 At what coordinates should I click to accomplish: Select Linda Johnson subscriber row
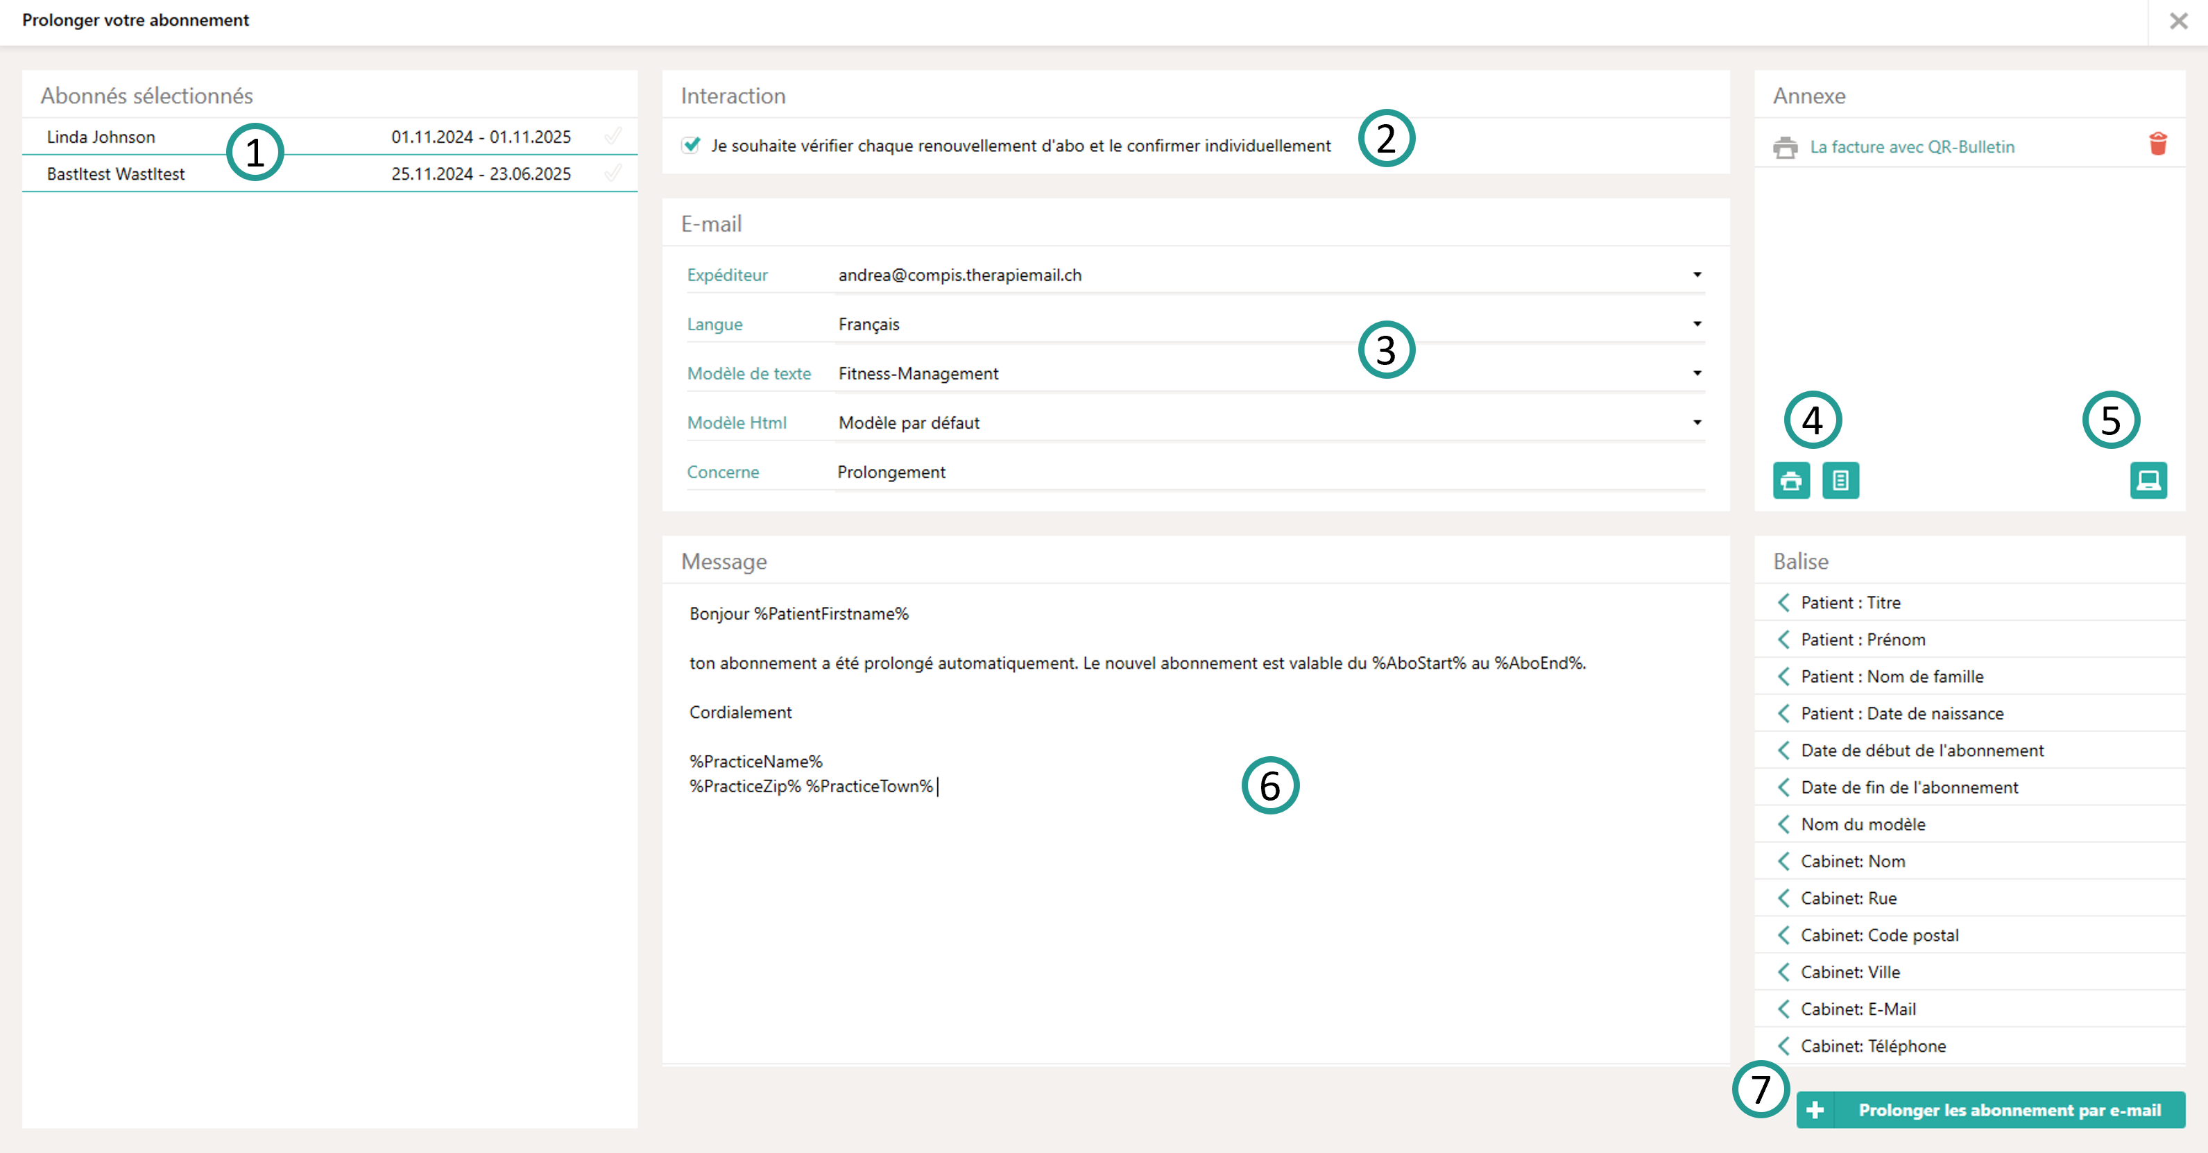[101, 137]
